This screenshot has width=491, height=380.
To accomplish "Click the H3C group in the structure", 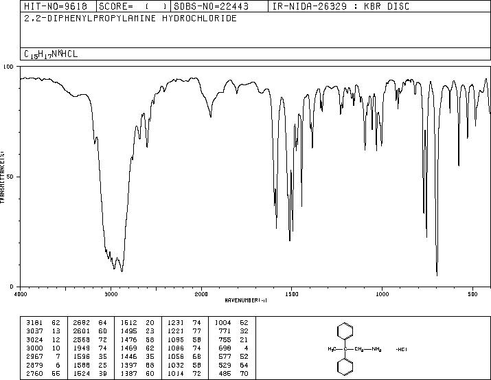I will pyautogui.click(x=332, y=349).
